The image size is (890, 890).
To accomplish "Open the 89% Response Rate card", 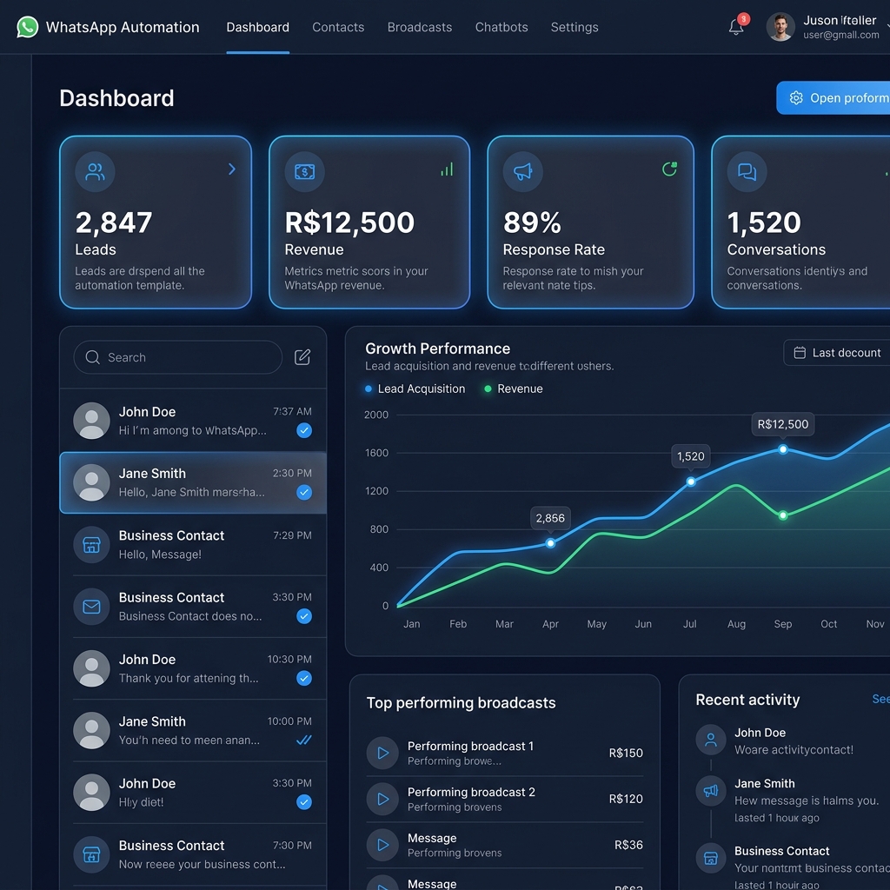I will pos(590,222).
